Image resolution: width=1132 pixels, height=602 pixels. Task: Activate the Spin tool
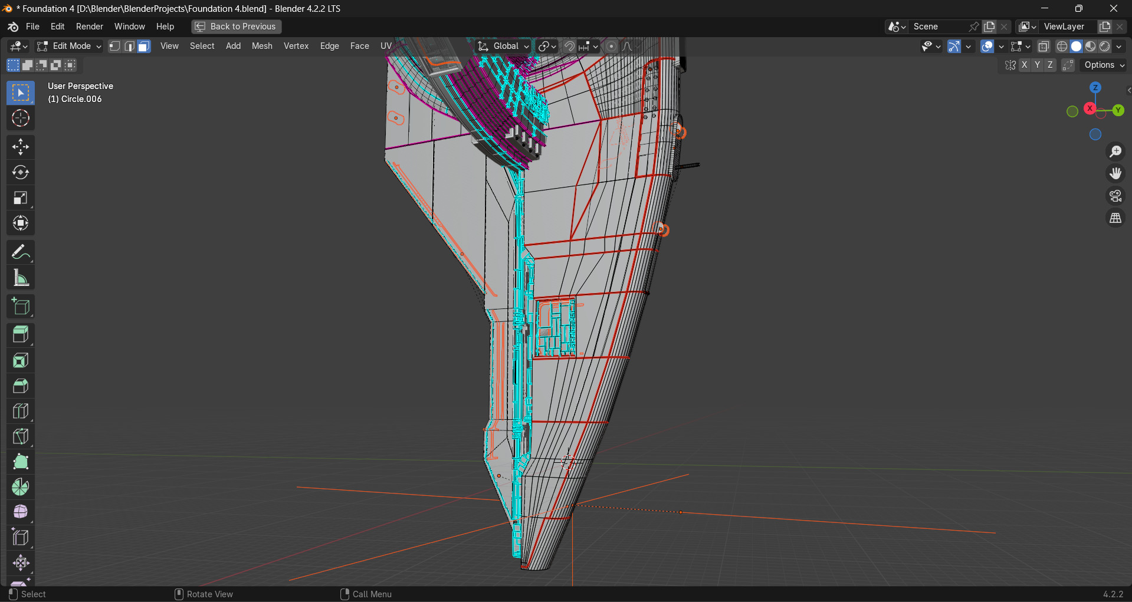pyautogui.click(x=21, y=488)
